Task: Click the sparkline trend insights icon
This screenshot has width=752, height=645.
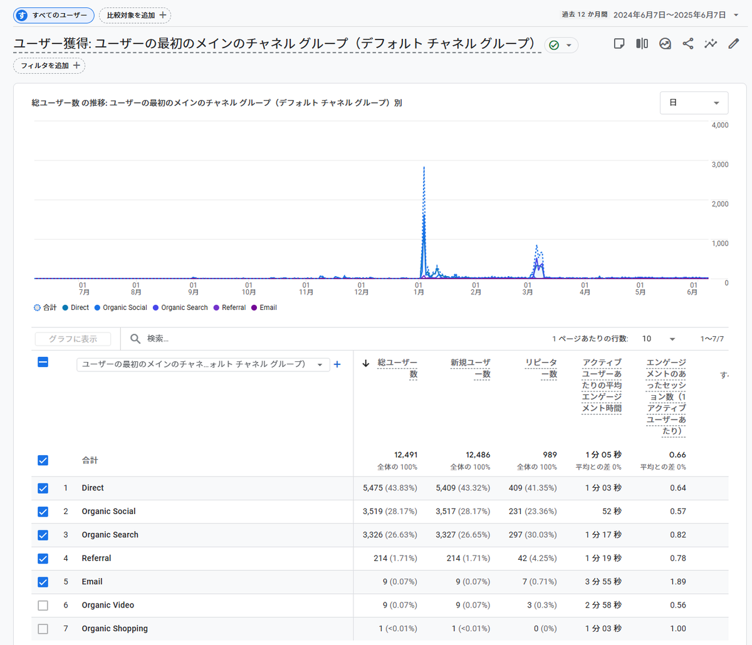Action: (x=711, y=44)
